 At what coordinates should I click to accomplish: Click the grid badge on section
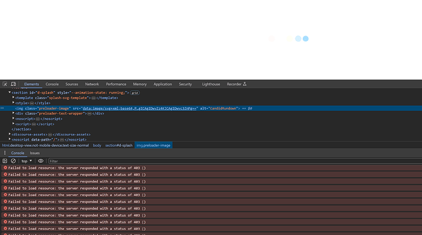click(x=135, y=93)
